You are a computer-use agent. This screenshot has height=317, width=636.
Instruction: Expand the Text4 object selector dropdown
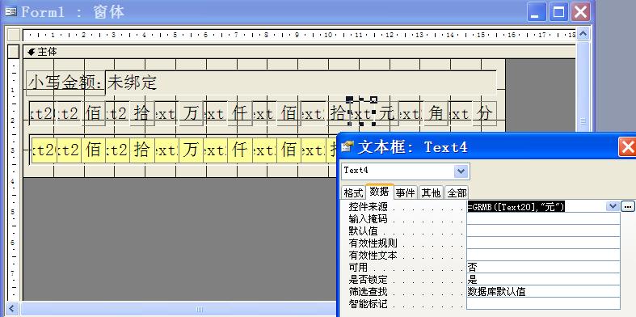coord(461,171)
